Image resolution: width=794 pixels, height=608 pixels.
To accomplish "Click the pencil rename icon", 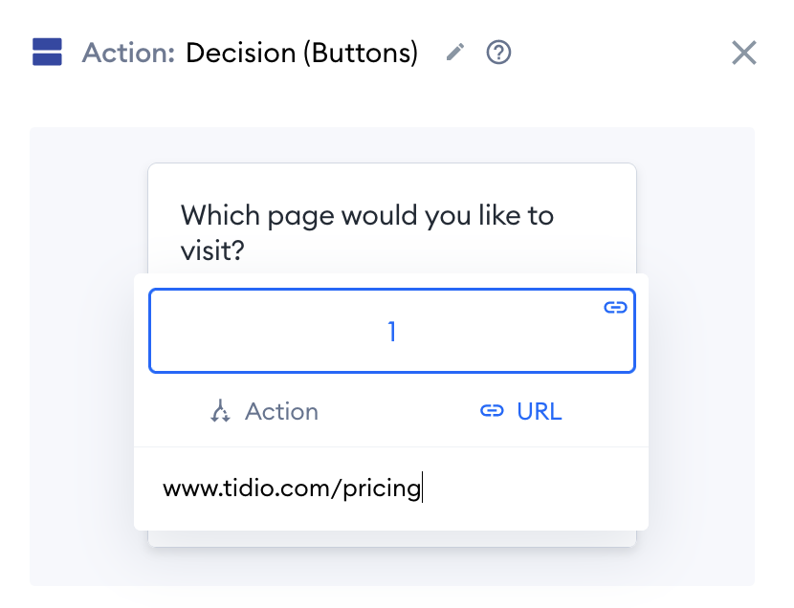I will [454, 52].
